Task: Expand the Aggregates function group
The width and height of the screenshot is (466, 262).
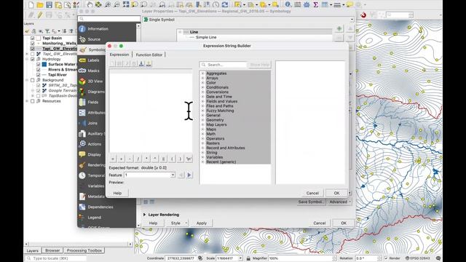Action: pyautogui.click(x=202, y=74)
